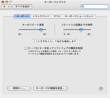The image size is (110, 98).
Task: Open the マウス tab
Action: click(x=57, y=16)
